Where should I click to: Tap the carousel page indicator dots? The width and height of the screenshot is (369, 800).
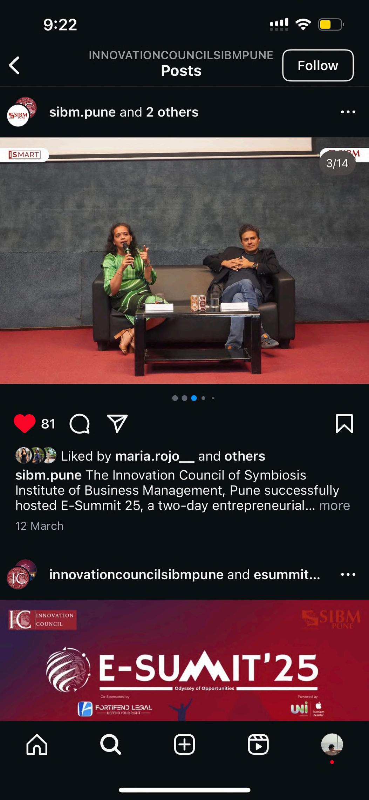[194, 398]
